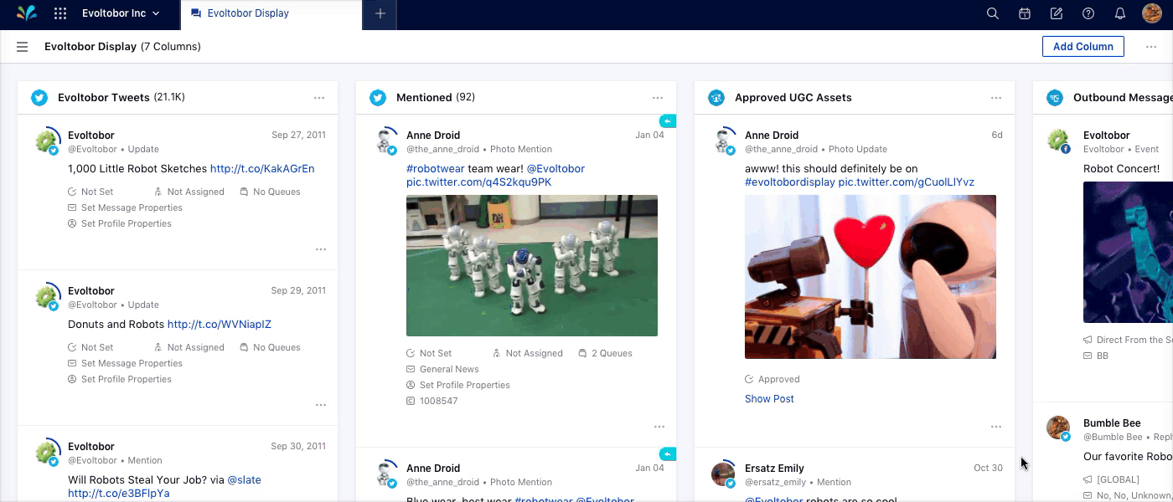
Task: Click Bumble Bee profile avatar
Action: pos(1058,428)
